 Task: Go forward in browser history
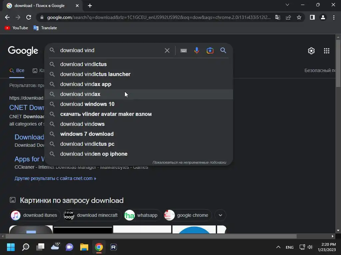18,17
